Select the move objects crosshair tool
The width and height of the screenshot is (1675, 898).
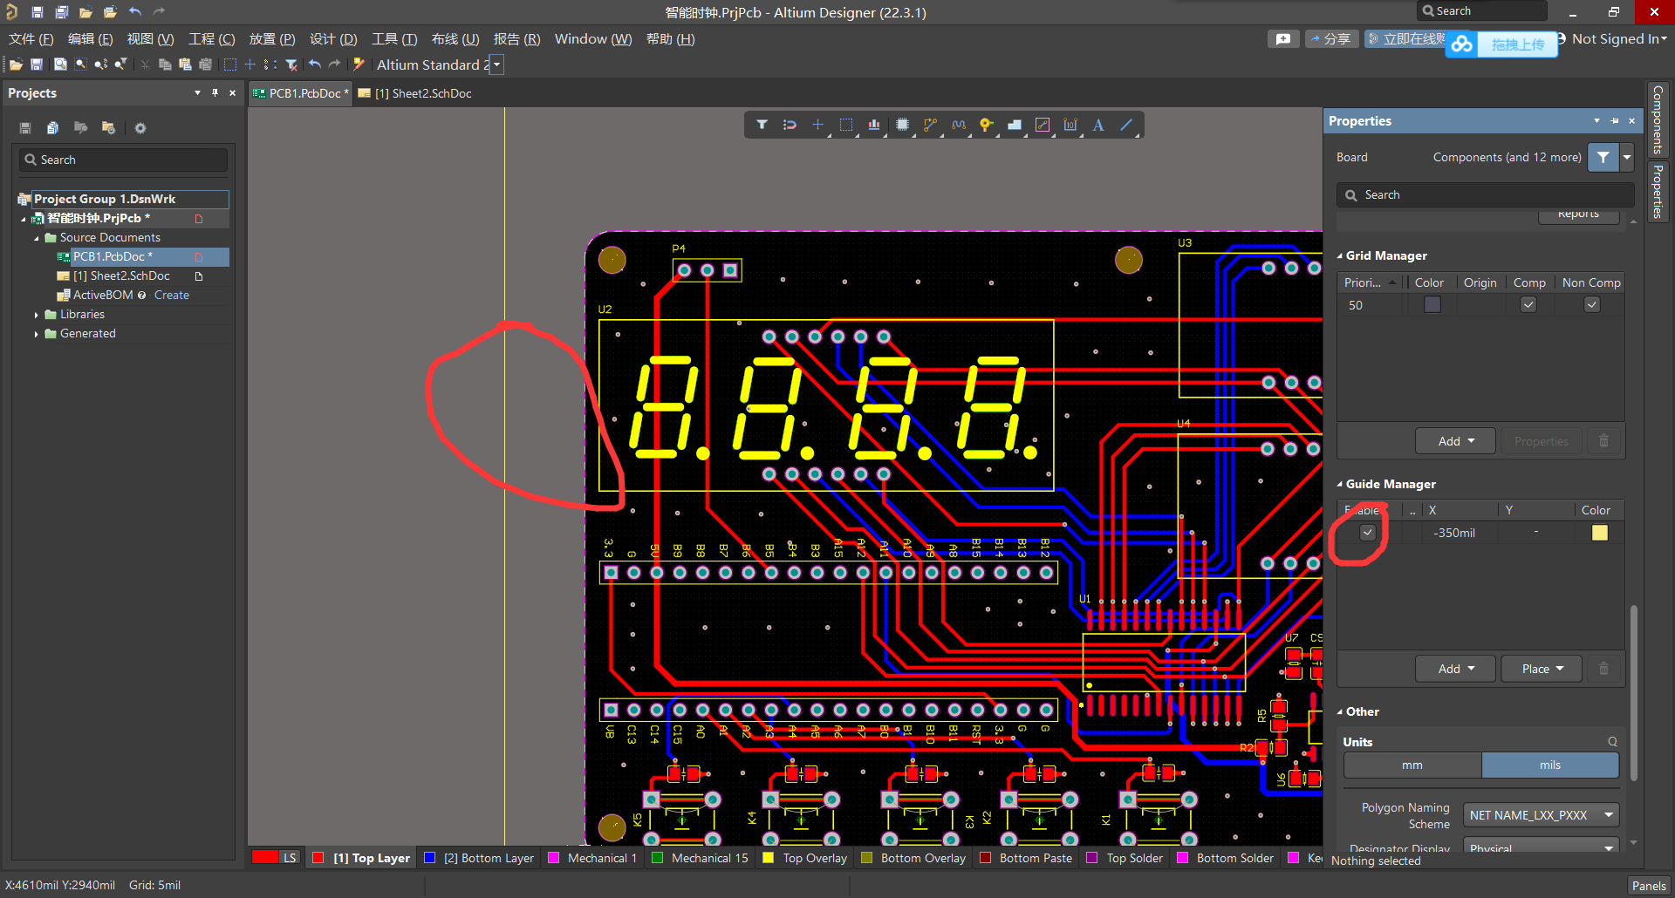coord(817,125)
